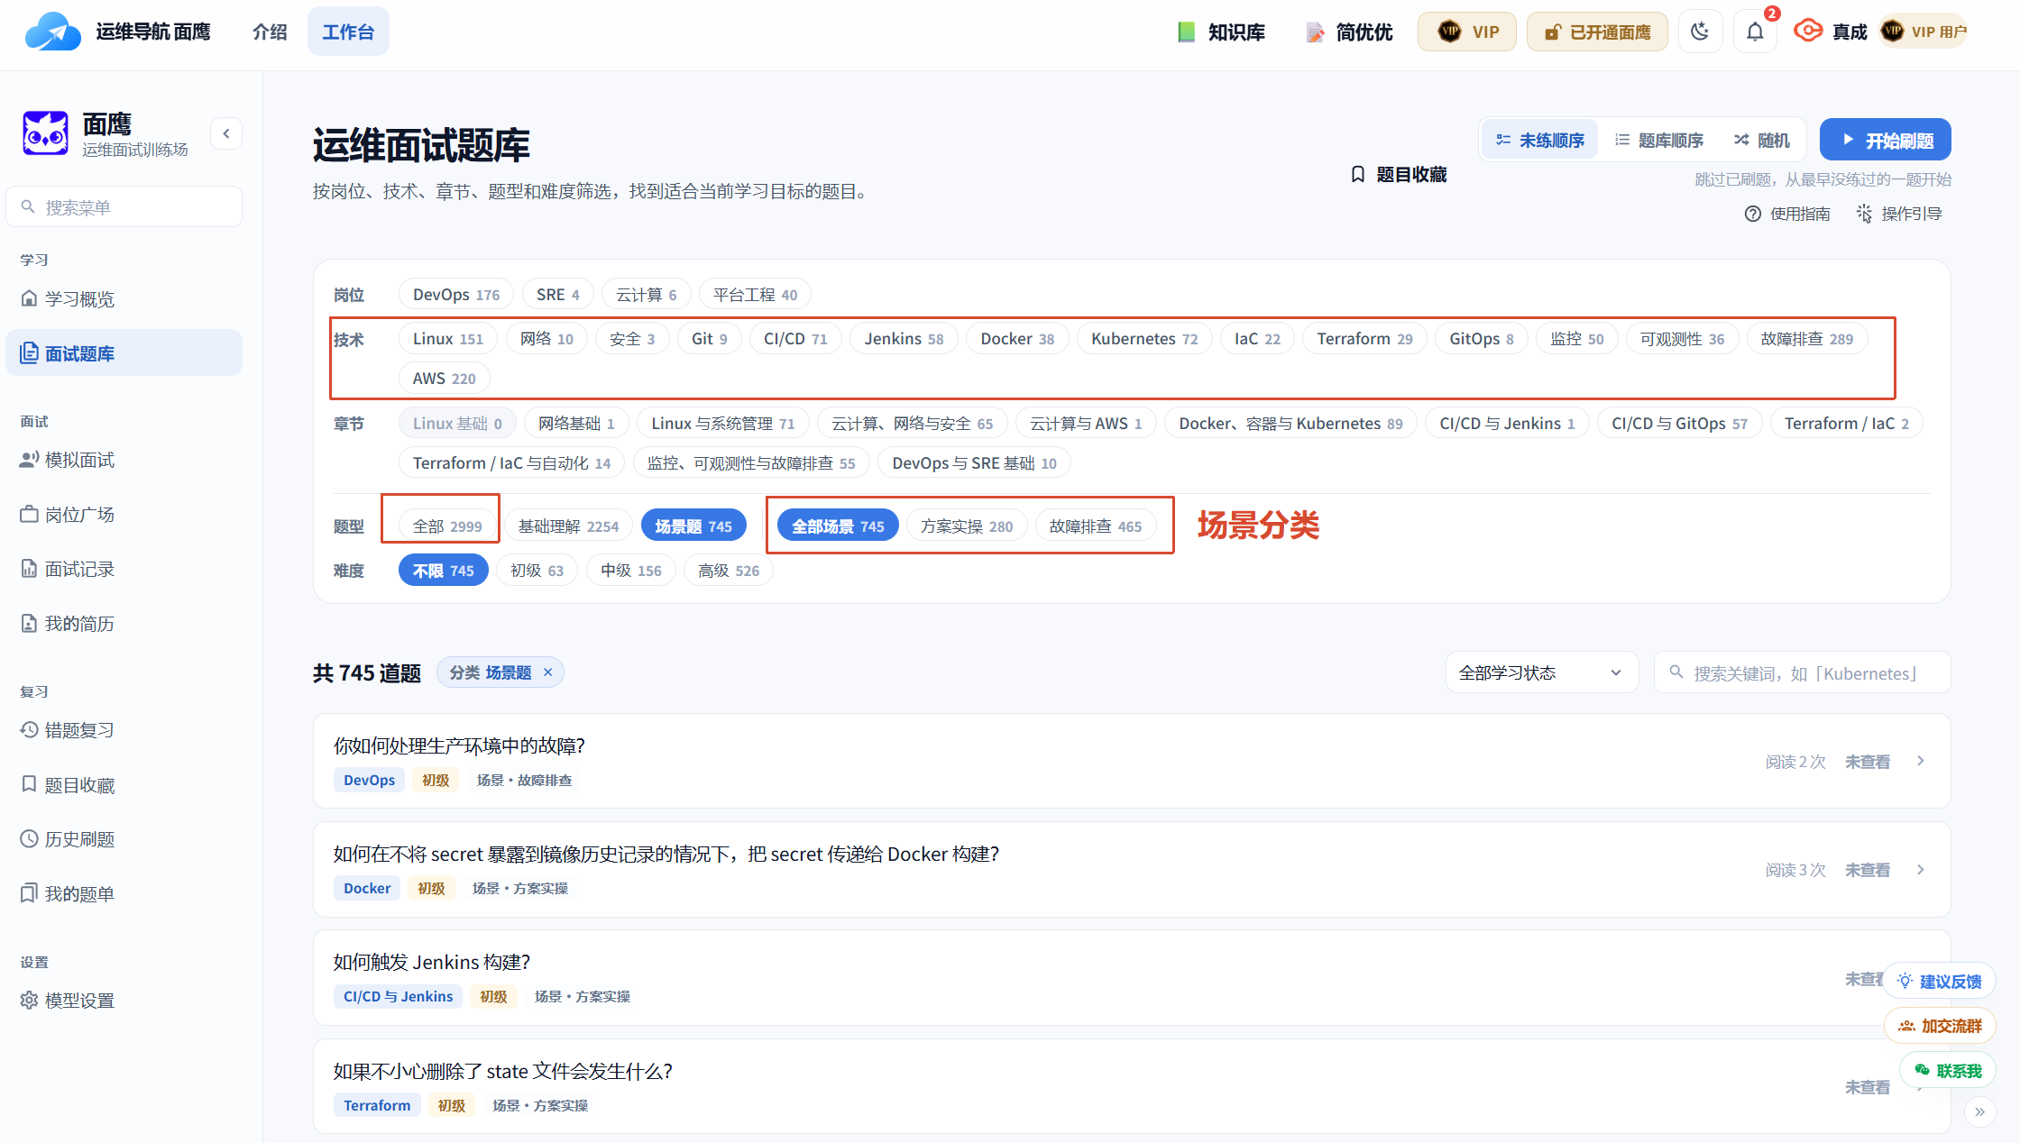Select 随机 ordering mode
The image size is (2020, 1143).
[1761, 140]
